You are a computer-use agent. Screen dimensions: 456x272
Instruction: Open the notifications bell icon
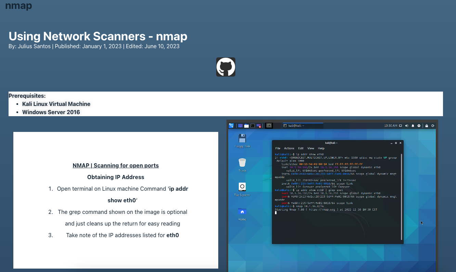pyautogui.click(x=413, y=126)
